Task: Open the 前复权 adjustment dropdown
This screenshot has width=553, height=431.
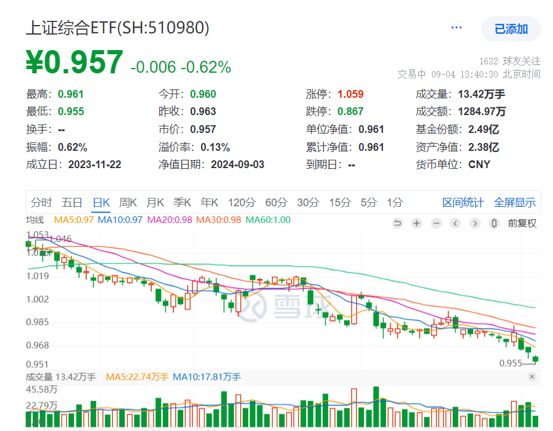Action: pyautogui.click(x=522, y=223)
